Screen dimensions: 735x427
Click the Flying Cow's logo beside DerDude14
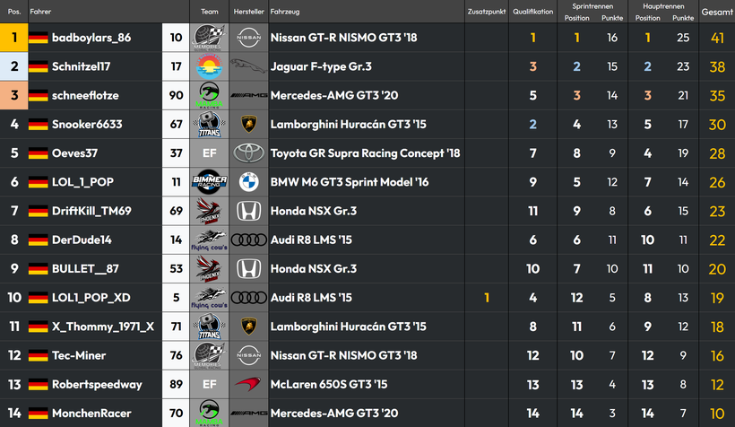209,240
